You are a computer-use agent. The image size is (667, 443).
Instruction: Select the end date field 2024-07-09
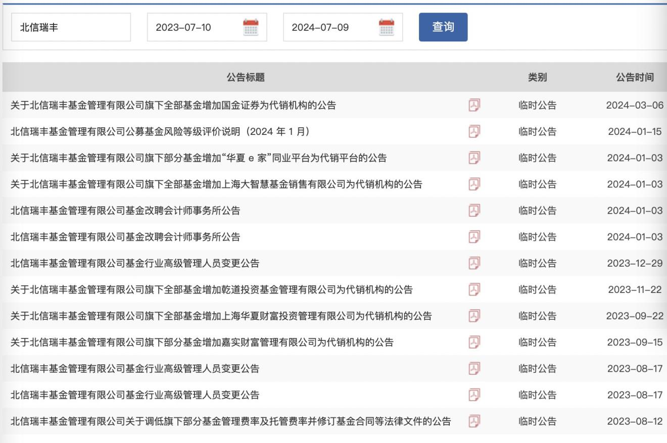pos(343,27)
